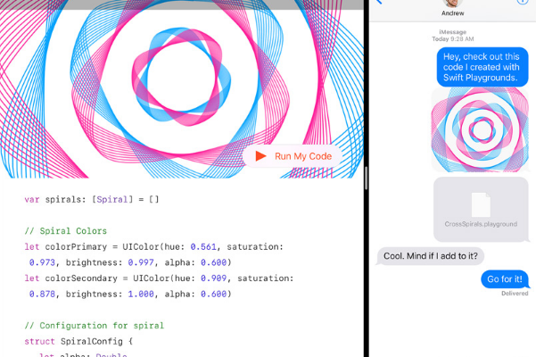Open the spiral image sent in chat

click(x=480, y=130)
